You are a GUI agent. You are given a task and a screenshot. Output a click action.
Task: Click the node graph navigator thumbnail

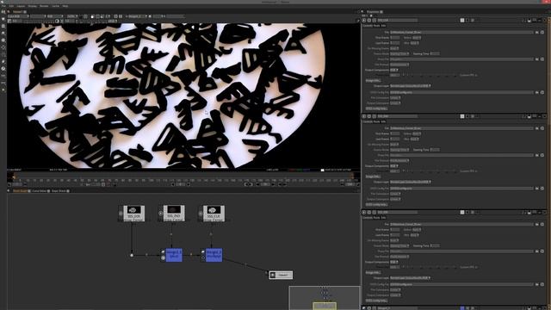click(324, 298)
